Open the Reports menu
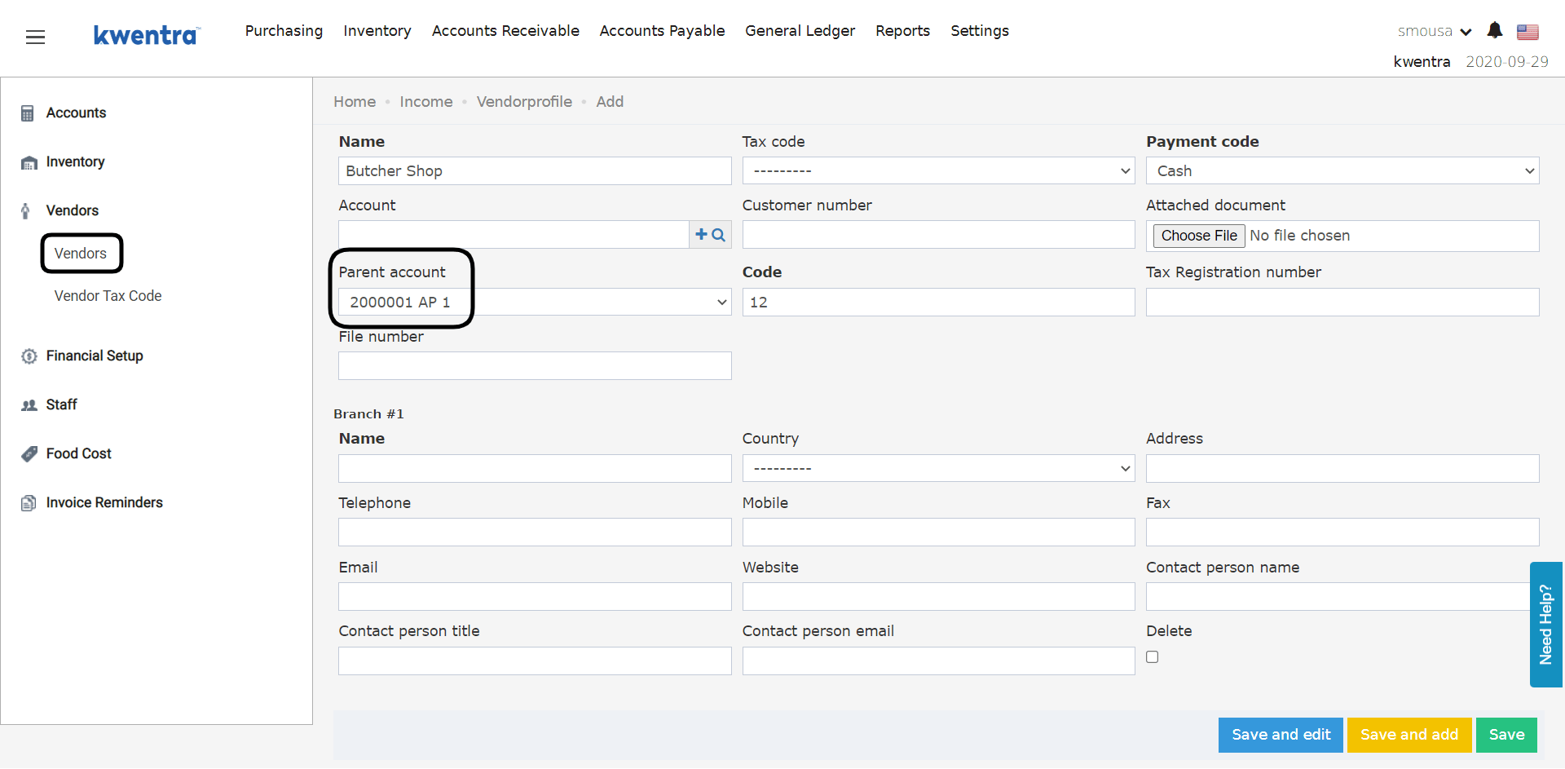 point(902,31)
